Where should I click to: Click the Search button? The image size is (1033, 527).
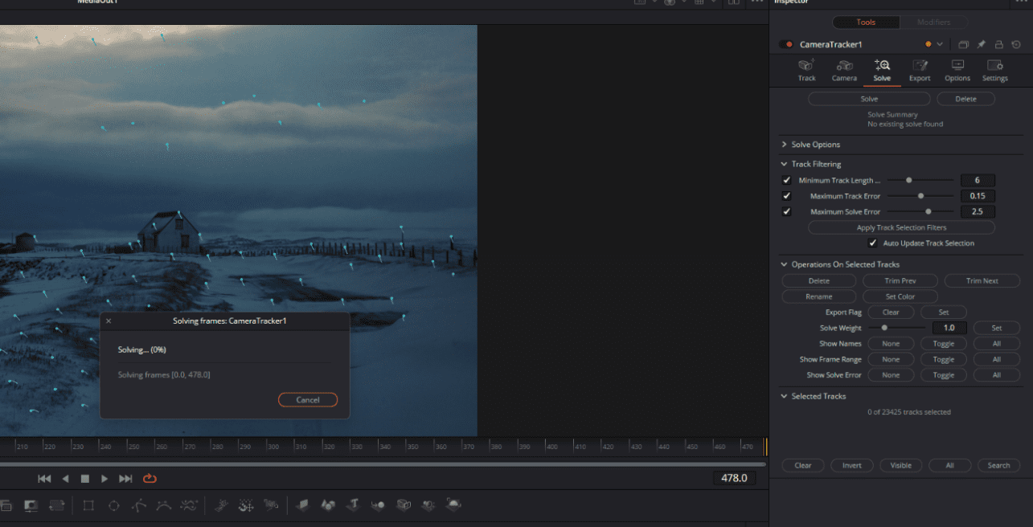tap(999, 465)
